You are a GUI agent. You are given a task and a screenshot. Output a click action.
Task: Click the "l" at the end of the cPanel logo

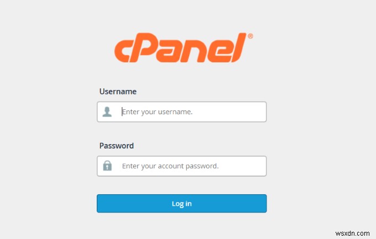(239, 48)
